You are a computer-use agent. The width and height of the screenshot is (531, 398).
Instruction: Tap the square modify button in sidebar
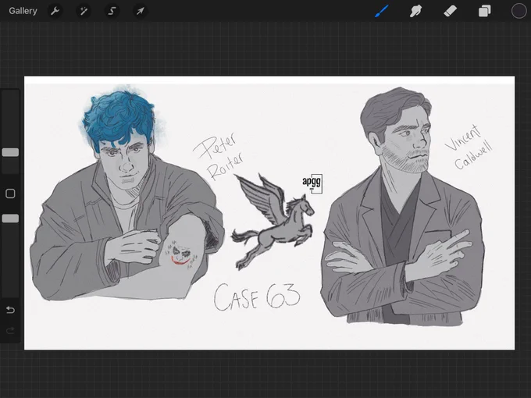tap(10, 194)
